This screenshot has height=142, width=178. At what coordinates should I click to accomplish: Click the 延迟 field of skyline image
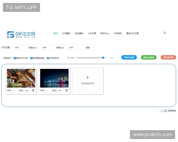pos(61,91)
